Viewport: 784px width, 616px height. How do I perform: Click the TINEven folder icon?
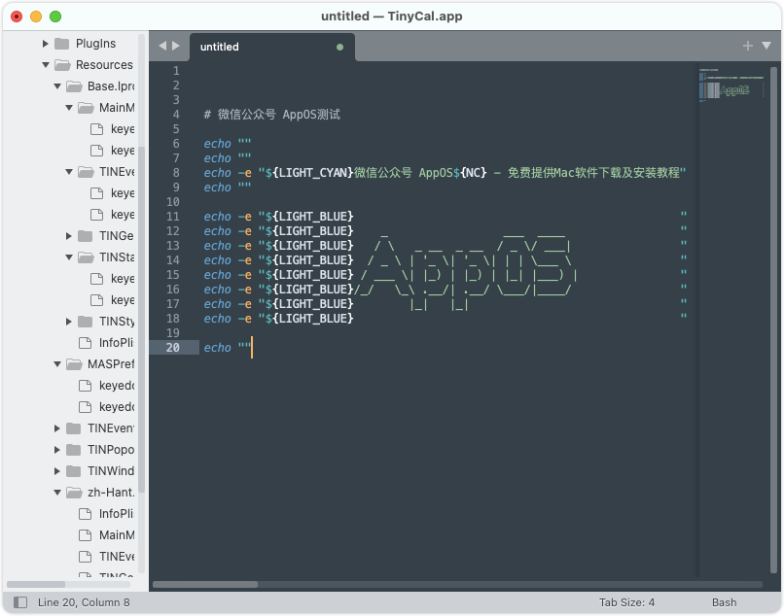point(74,428)
